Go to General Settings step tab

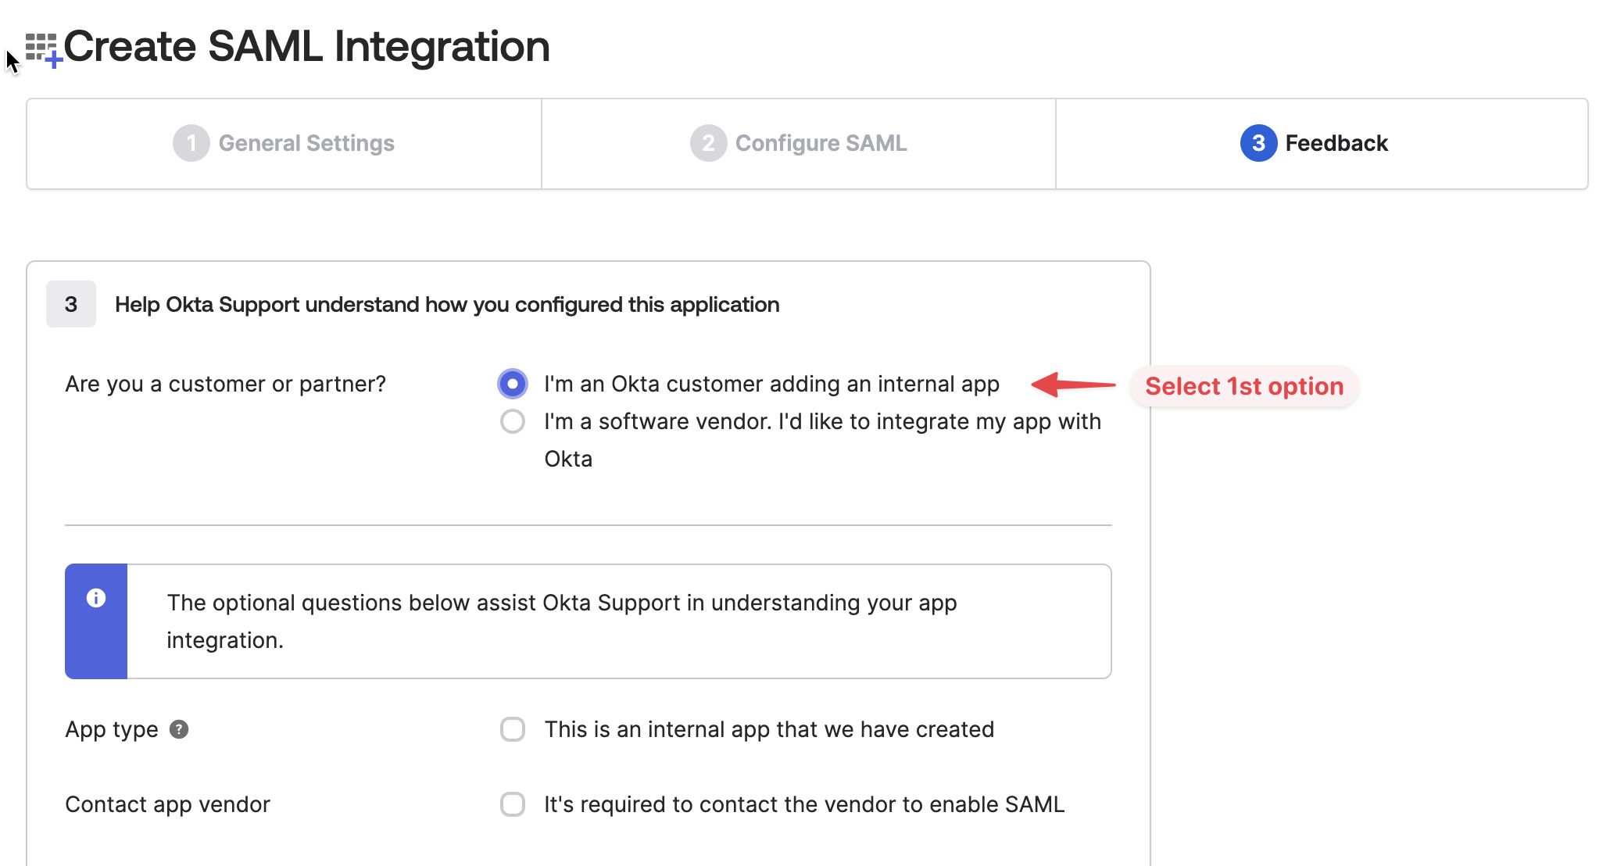(x=284, y=144)
